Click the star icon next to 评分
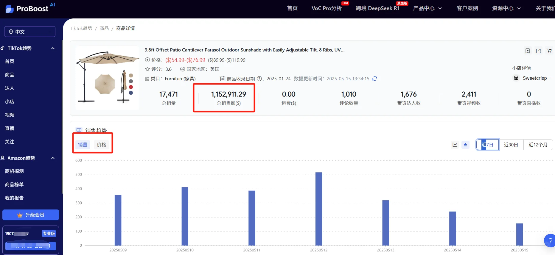The height and width of the screenshot is (255, 555). tap(147, 69)
